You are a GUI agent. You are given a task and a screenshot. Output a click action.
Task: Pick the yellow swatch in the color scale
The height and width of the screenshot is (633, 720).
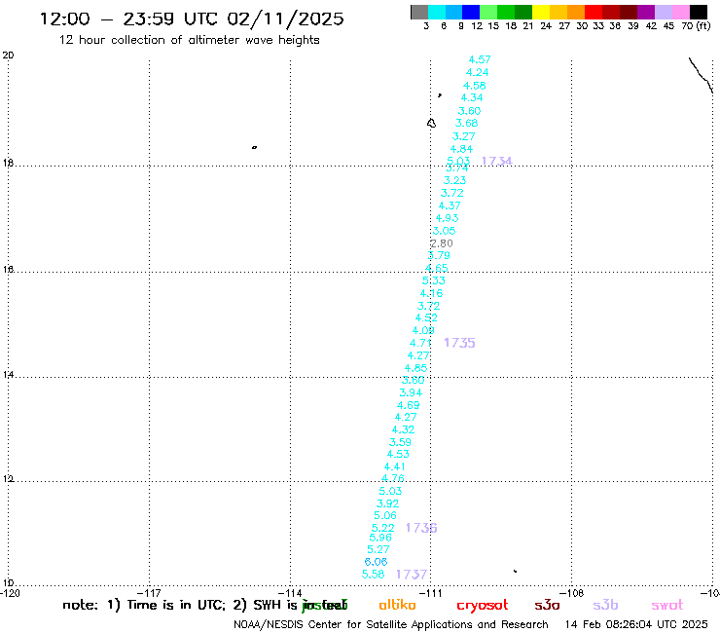[540, 12]
